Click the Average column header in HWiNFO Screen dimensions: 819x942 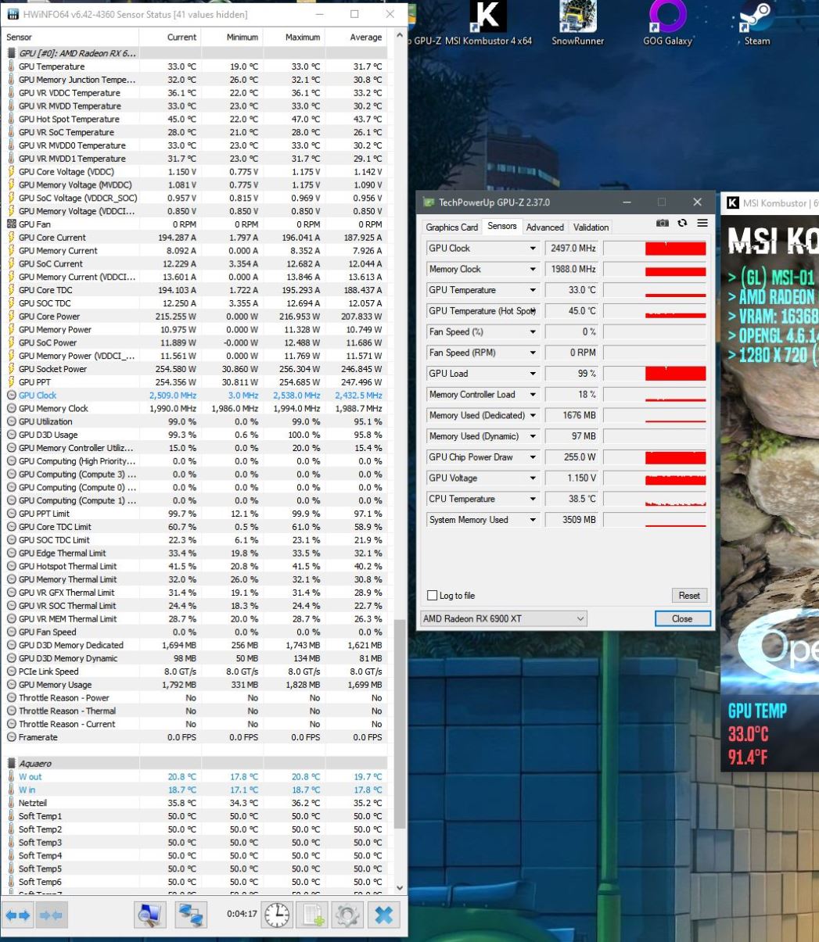click(x=356, y=38)
